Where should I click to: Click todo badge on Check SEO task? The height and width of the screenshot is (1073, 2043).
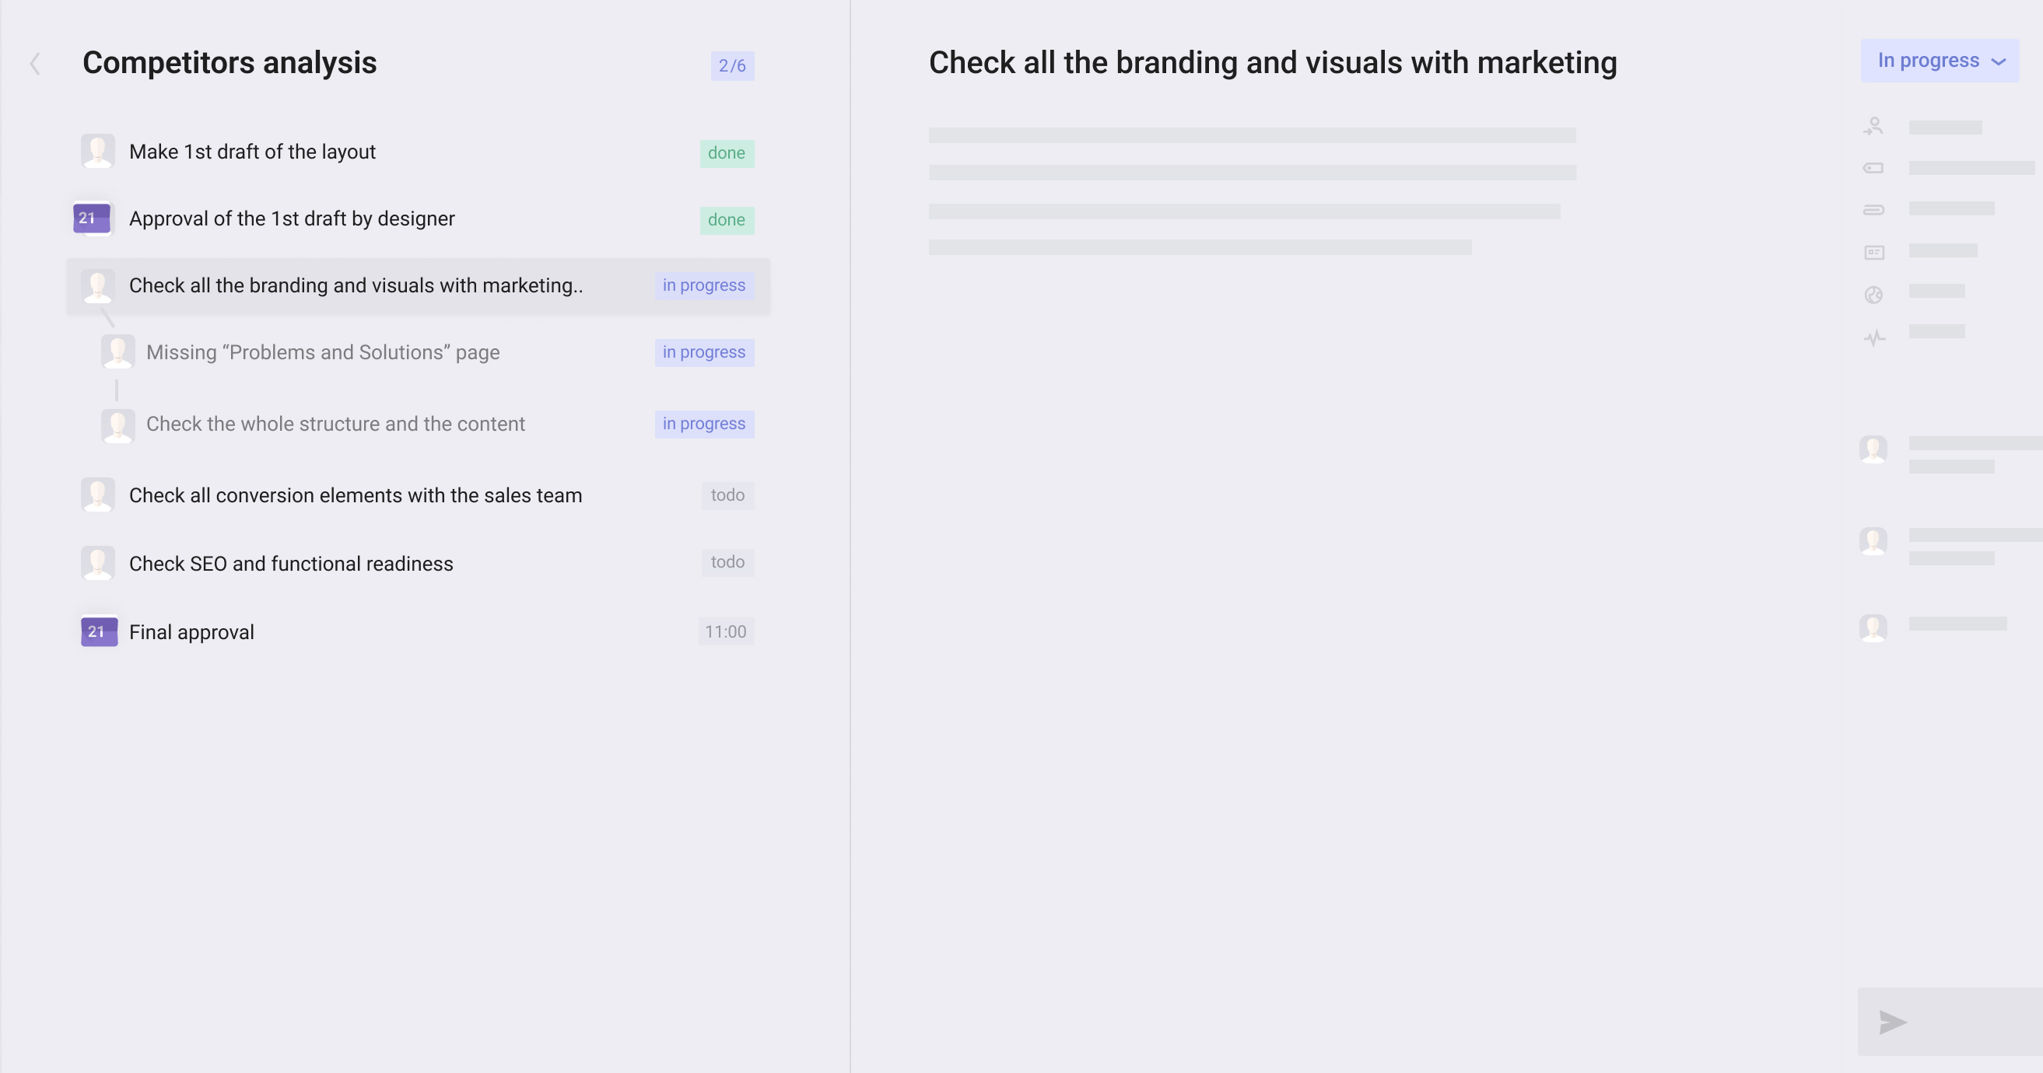727,562
